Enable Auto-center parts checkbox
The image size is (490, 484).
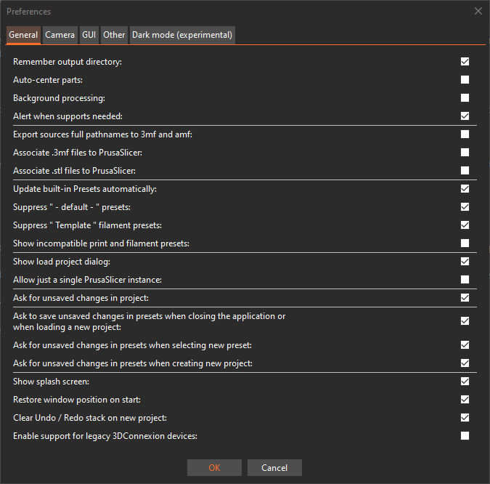coord(465,80)
